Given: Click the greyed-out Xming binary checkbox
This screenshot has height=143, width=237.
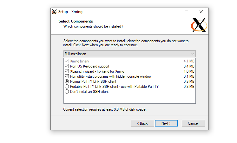Looking at the screenshot, I should click(67, 61).
